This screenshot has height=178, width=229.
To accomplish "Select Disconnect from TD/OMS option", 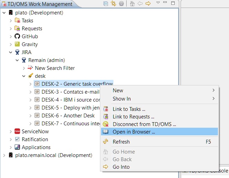I will [144, 124].
